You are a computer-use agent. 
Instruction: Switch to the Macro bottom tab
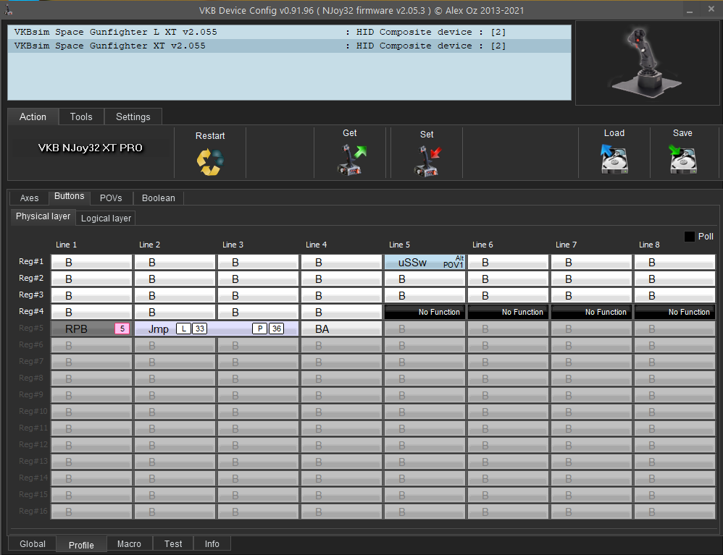[x=130, y=544]
